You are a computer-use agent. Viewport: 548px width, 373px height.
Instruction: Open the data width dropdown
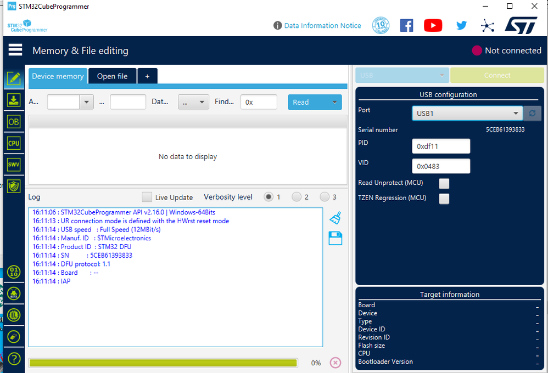point(193,102)
